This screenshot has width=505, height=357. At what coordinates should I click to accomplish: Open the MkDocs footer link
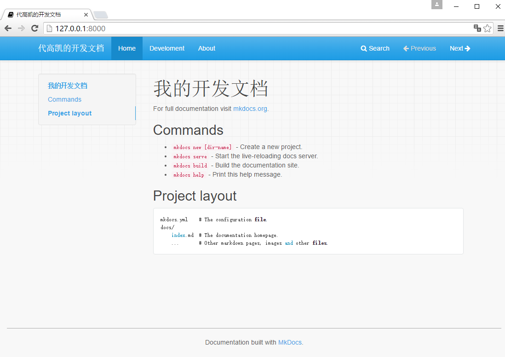click(290, 342)
